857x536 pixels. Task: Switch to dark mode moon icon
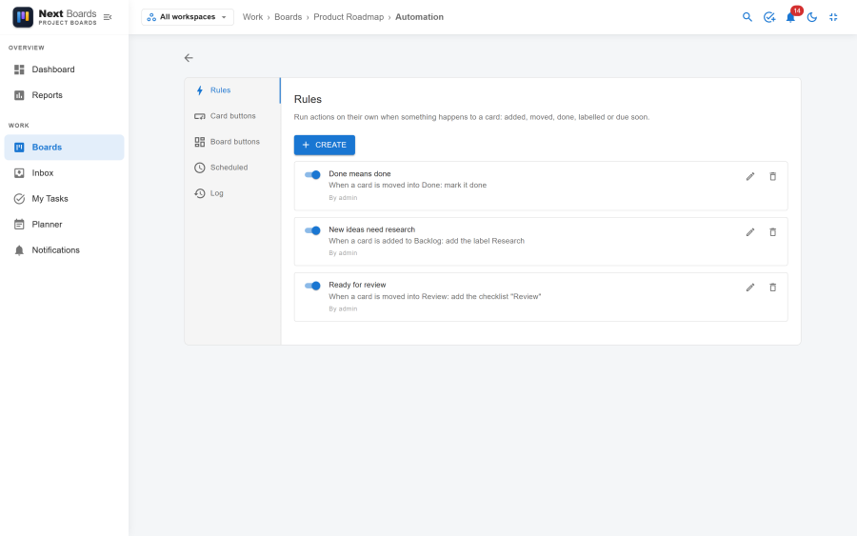(812, 17)
